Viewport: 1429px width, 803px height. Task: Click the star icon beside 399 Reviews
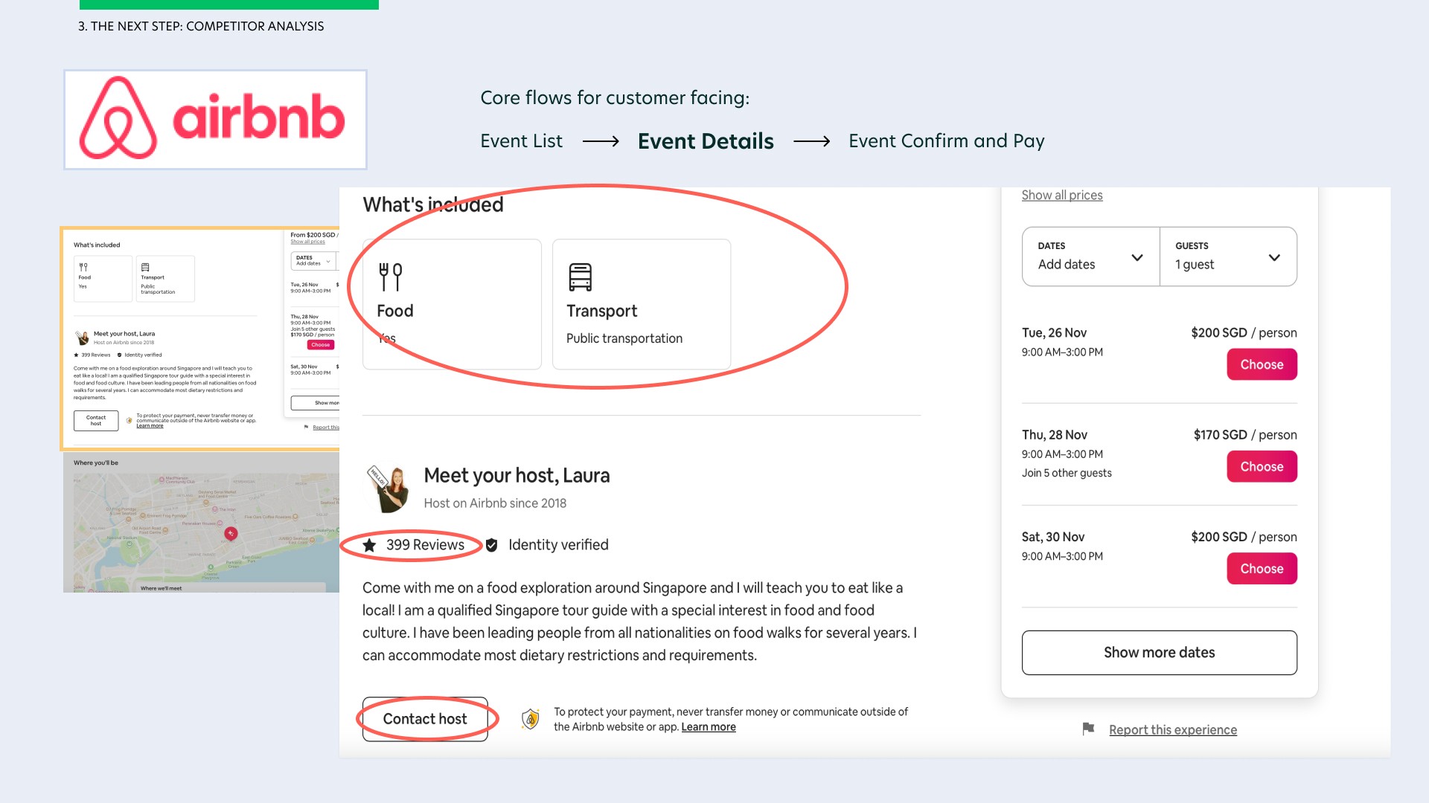[x=369, y=545]
